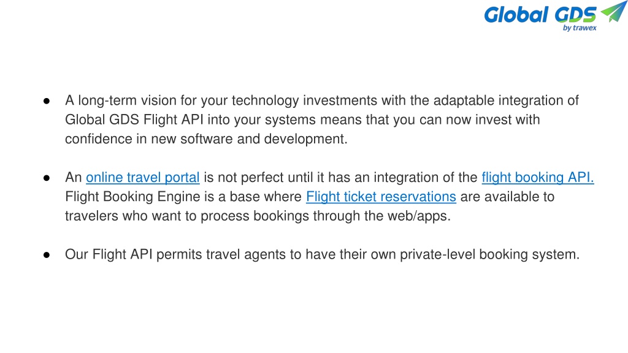
Task: Follow the "flight booking API." hyperlink
Action: (537, 177)
